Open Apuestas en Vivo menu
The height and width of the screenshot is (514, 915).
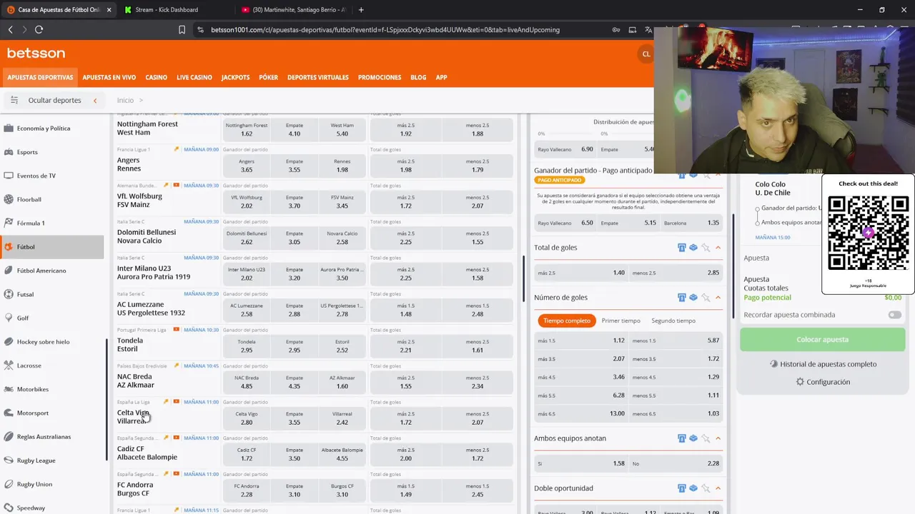click(x=109, y=77)
